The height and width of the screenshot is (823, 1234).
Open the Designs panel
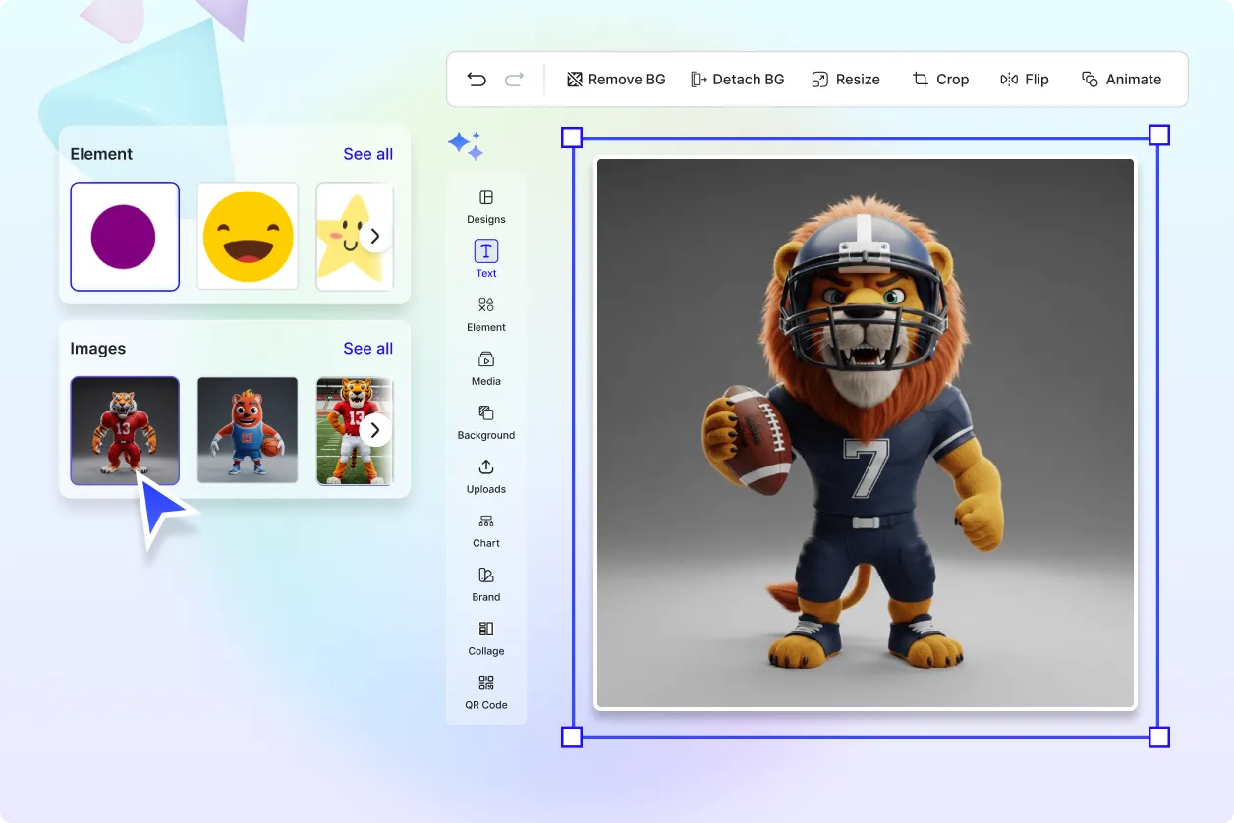click(486, 206)
